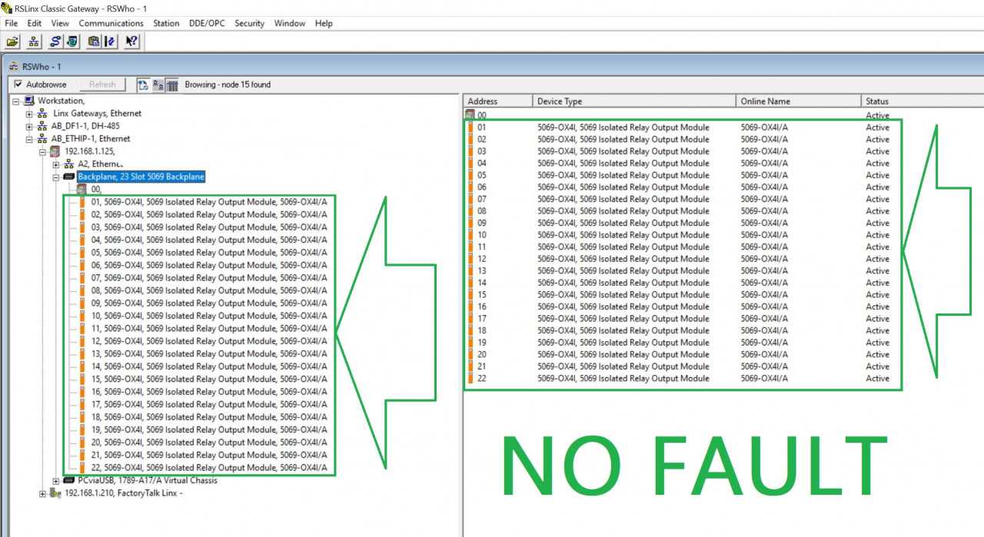Click the Workstation computer icon in the tree
Viewport: 984px width, 537px height.
[29, 101]
